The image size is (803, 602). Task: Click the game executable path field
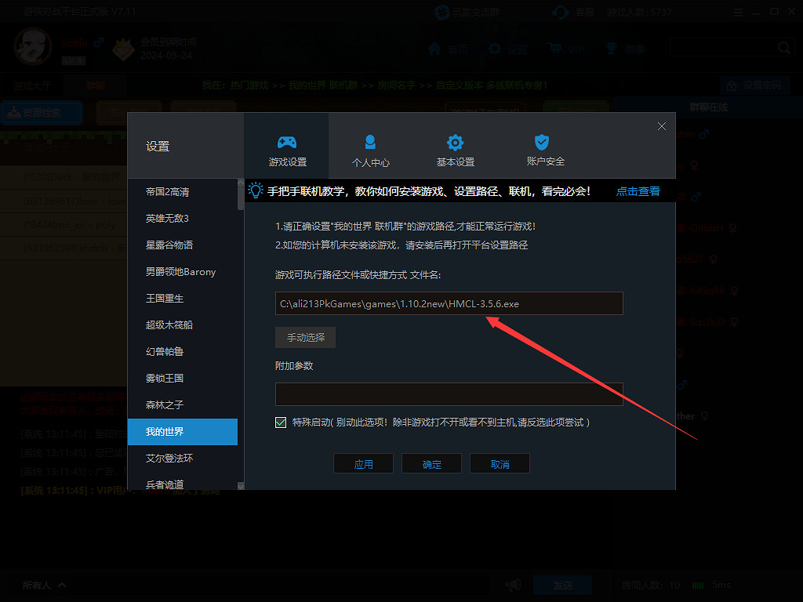click(x=449, y=304)
